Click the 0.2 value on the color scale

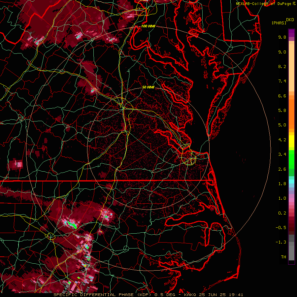pyautogui.click(x=282, y=213)
